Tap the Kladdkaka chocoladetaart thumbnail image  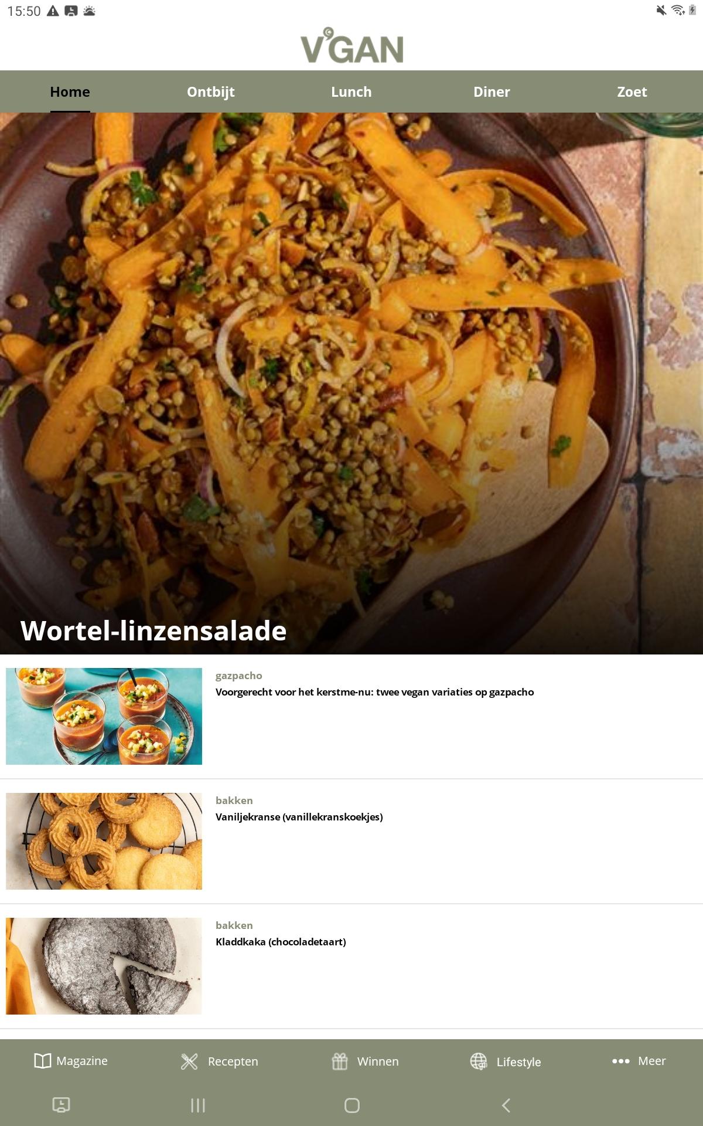pyautogui.click(x=104, y=966)
